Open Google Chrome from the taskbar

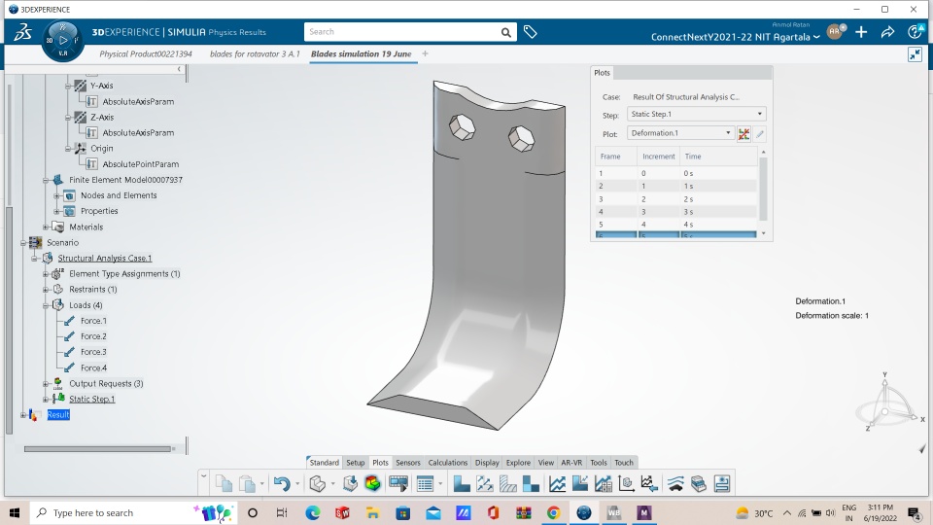pos(553,512)
